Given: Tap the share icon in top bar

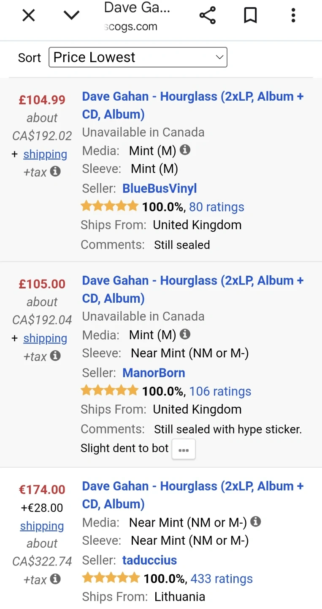Looking at the screenshot, I should [207, 16].
